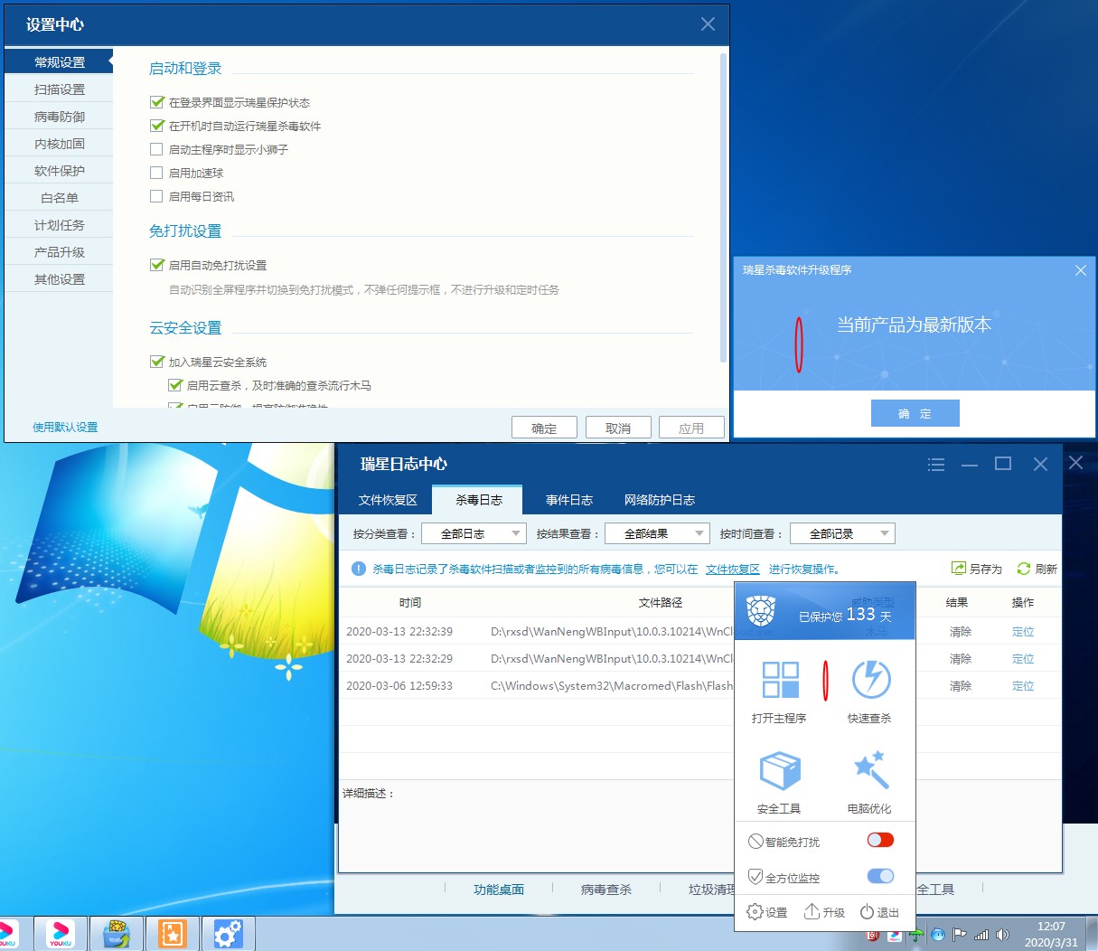Open the orange star book taskbar icon
This screenshot has height=951, width=1098.
click(172, 933)
